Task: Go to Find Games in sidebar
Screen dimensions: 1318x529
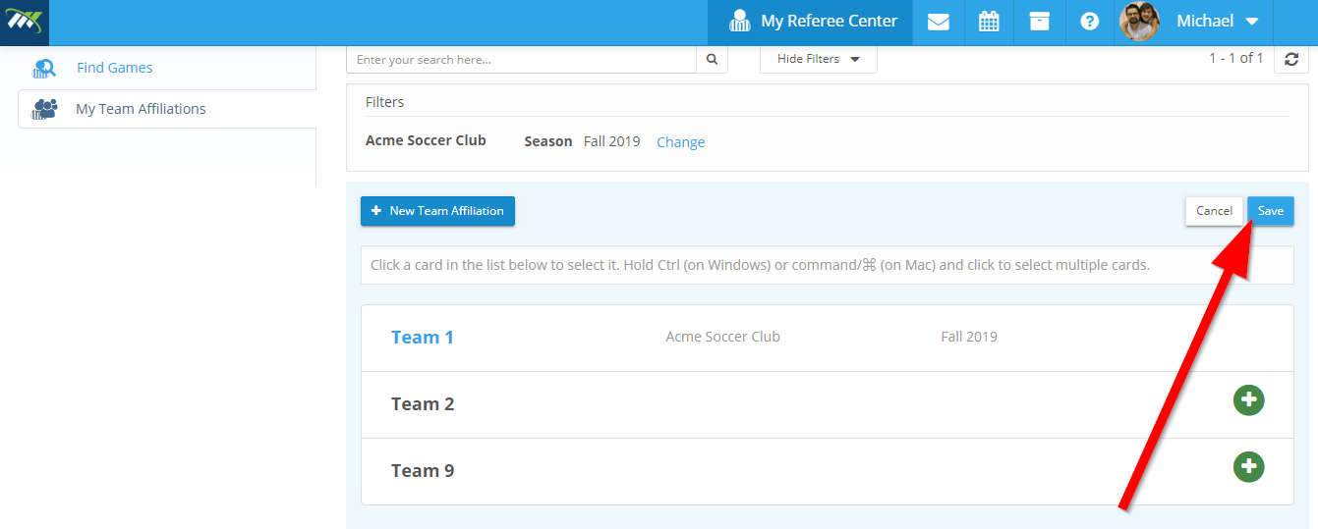Action: pyautogui.click(x=114, y=68)
